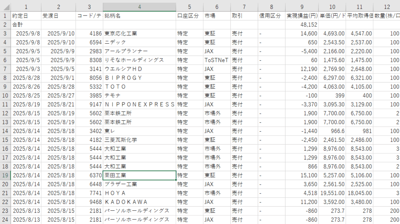The width and height of the screenshot is (400, 224).
Task: Click the ＨＯＹＡ cell
Action: tap(139, 193)
